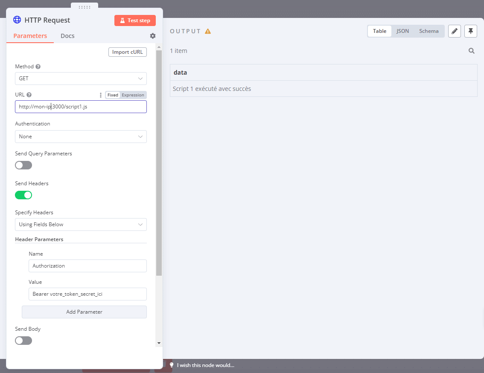Click the Test step button
This screenshot has height=373, width=484.
click(x=135, y=20)
